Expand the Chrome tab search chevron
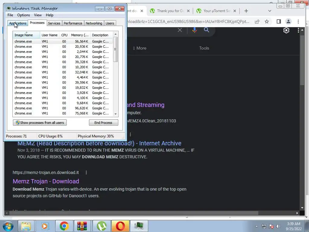Image resolution: width=309 pixels, height=232 pixels. pyautogui.click(x=270, y=11)
